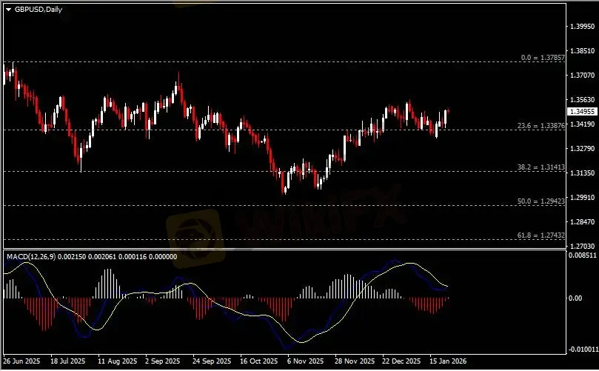This screenshot has height=371, width=599.
Task: Select the current price tag 1.34955
Action: (580, 111)
